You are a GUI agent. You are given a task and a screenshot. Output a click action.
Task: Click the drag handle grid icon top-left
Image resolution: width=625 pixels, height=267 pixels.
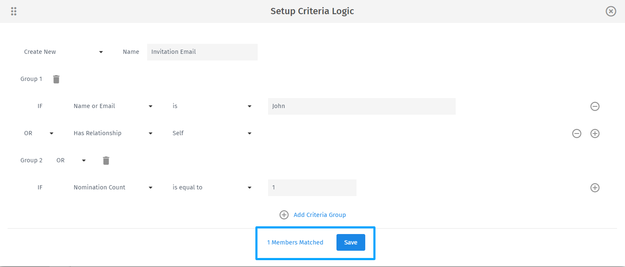point(13,11)
